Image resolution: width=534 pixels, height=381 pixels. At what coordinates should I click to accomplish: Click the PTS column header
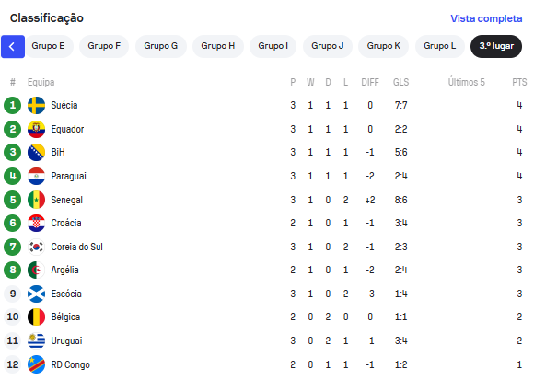pyautogui.click(x=519, y=82)
